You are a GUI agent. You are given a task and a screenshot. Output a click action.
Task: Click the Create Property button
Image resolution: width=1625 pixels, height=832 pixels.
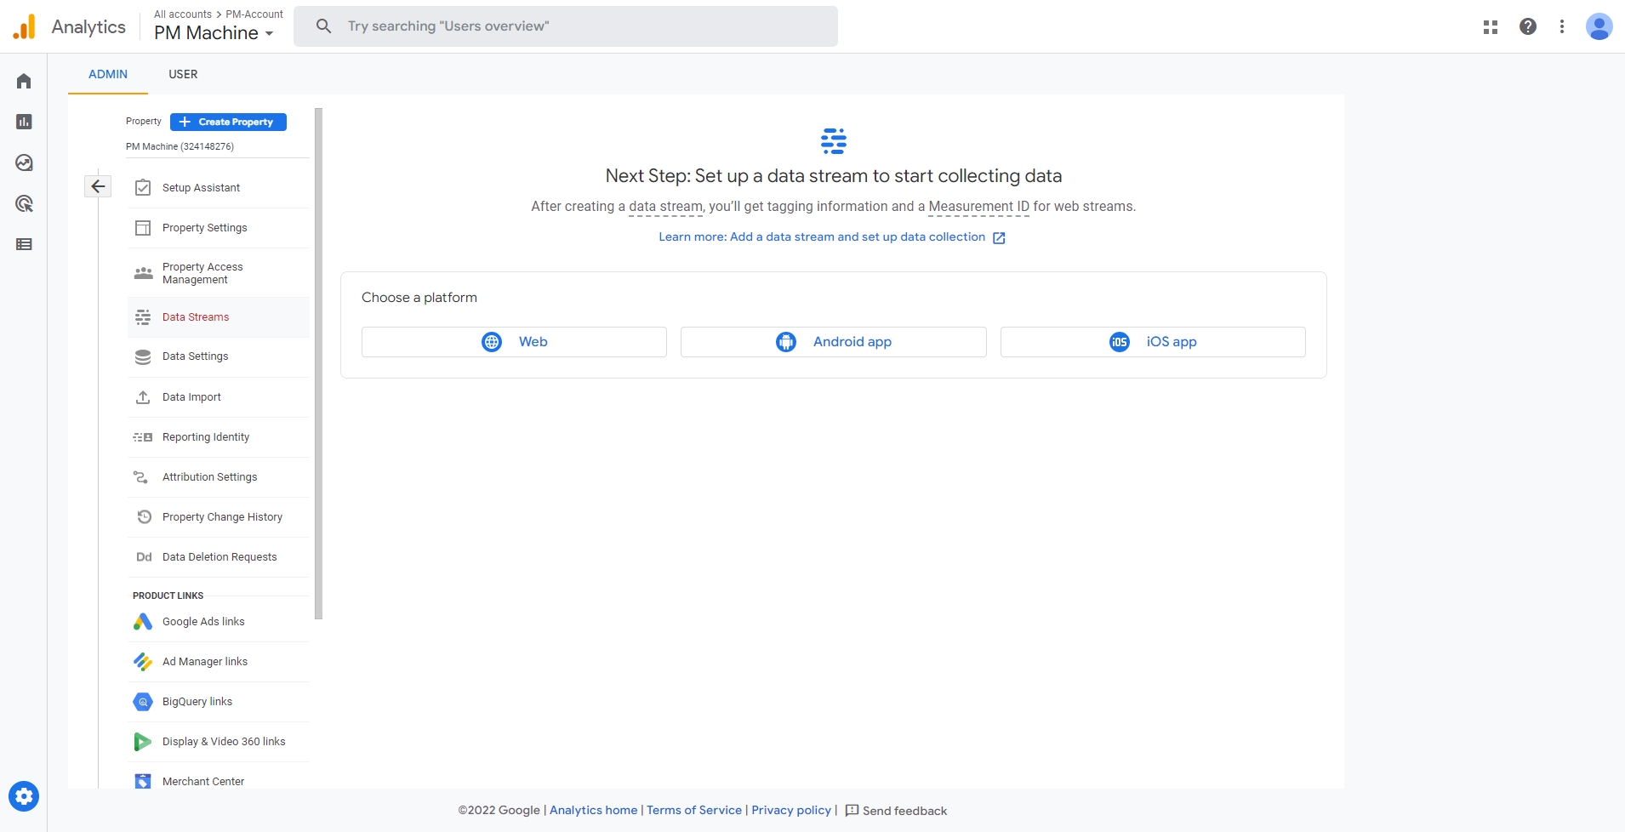coord(228,122)
